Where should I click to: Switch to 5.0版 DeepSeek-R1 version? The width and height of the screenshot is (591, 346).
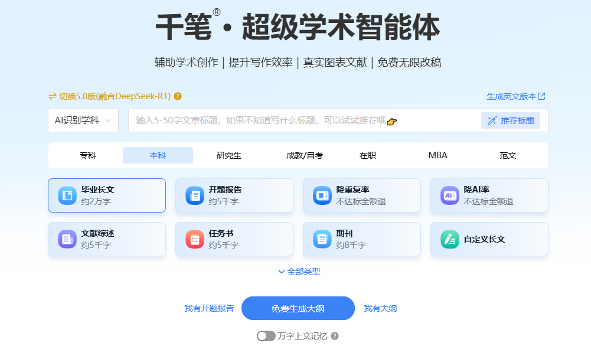pyautogui.click(x=110, y=96)
